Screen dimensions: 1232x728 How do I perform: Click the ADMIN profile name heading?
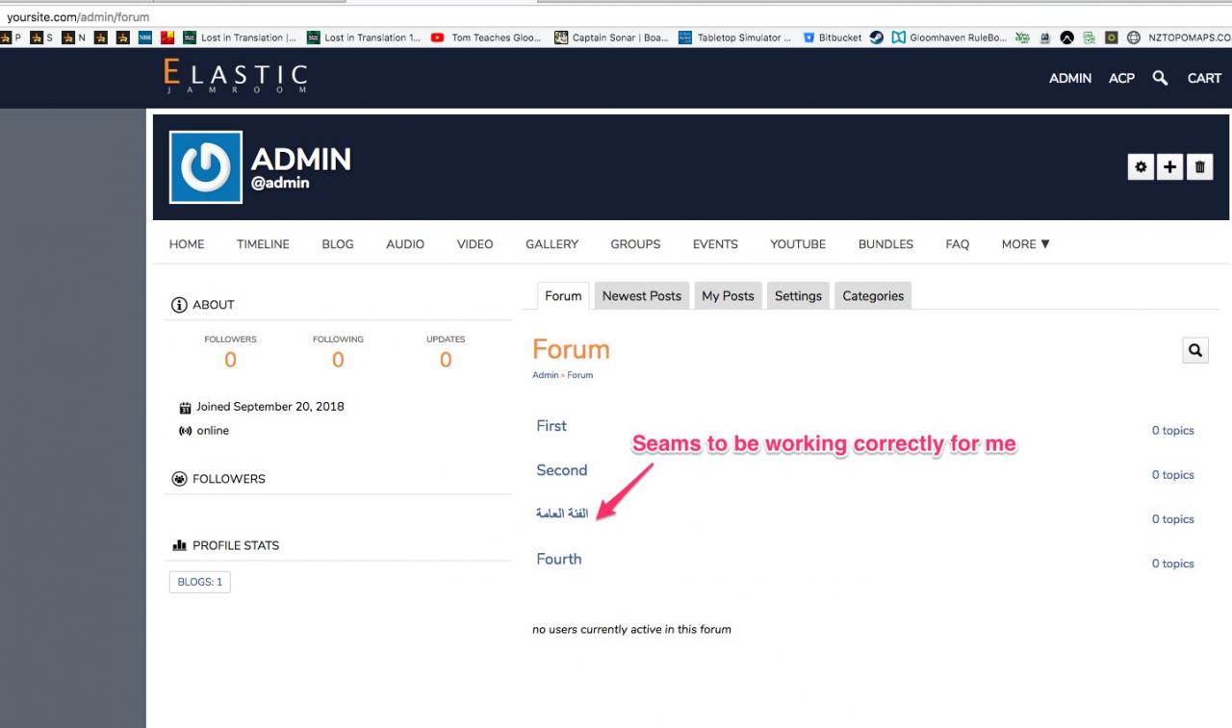point(301,159)
